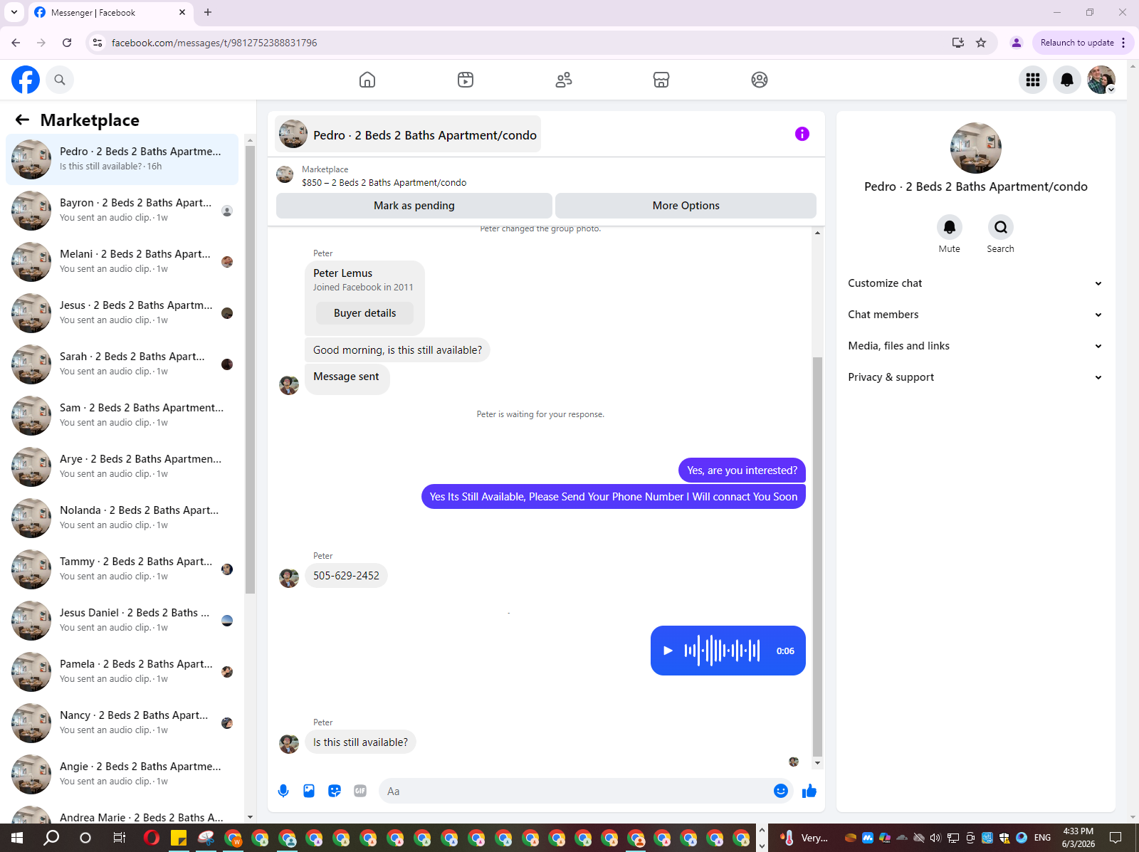Open Facebook search magnifier
The image size is (1139, 852).
60,80
